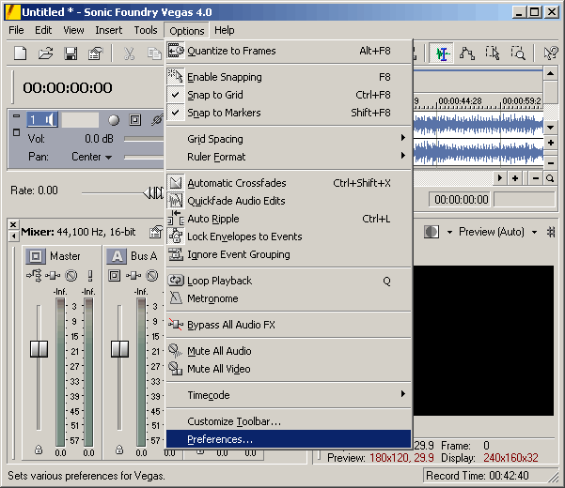565x488 pixels.
Task: Click the 00:00:00:00 selection time field
Action: (461, 200)
